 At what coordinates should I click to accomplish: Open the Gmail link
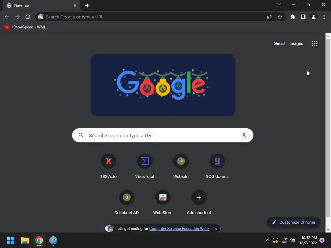pyautogui.click(x=279, y=44)
